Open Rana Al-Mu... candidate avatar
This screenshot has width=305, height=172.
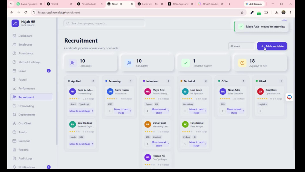point(73,92)
